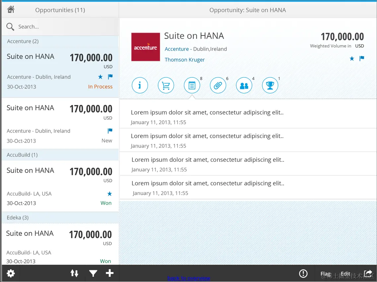Open the Contacts people tab icon
The image size is (377, 282).
pos(244,85)
